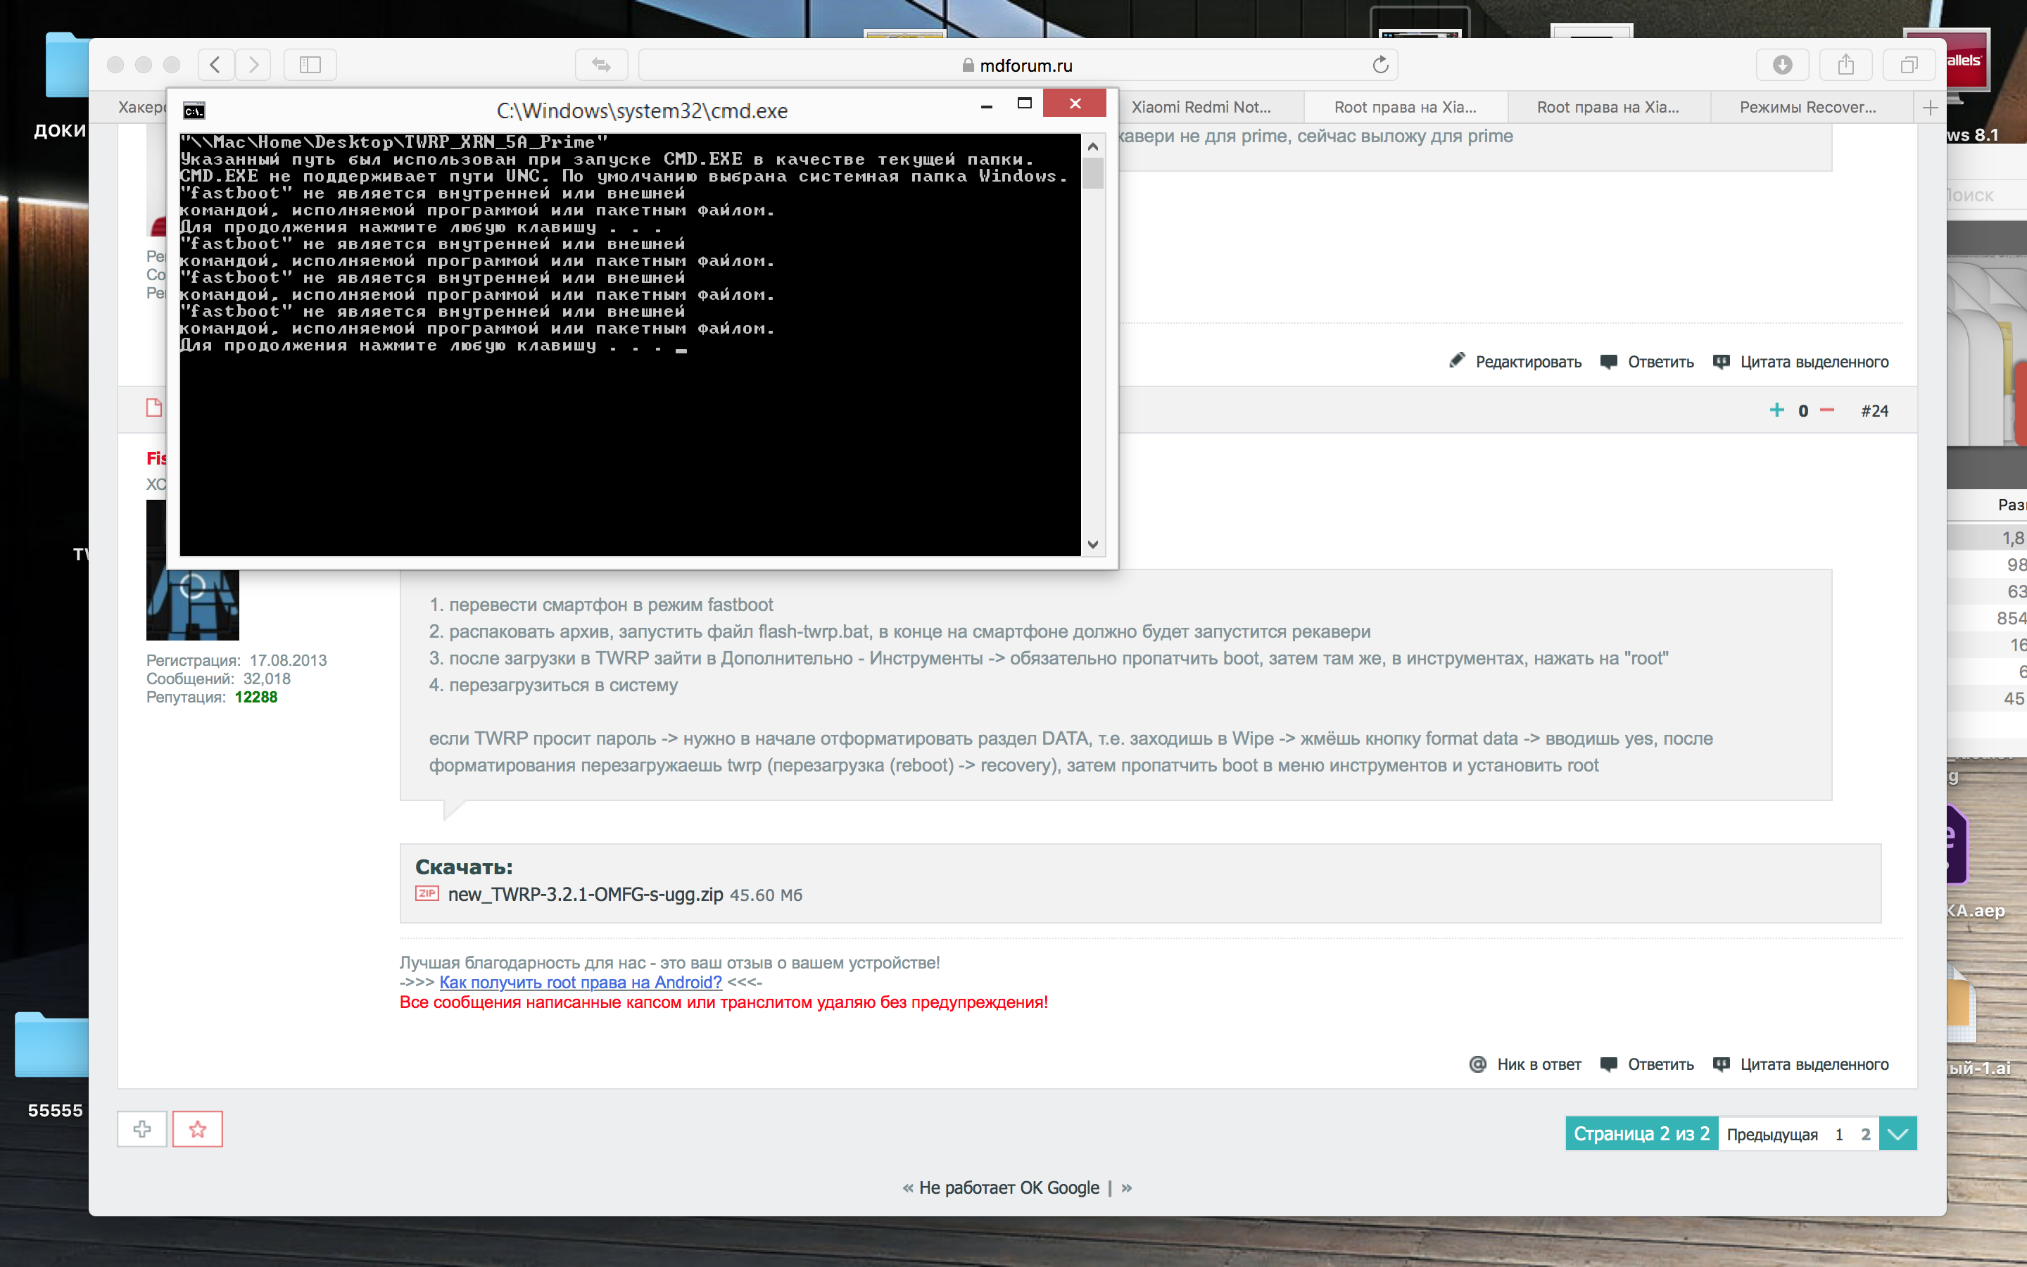This screenshot has height=1267, width=2027.
Task: Open a new tab with plus
Action: pyautogui.click(x=1930, y=107)
